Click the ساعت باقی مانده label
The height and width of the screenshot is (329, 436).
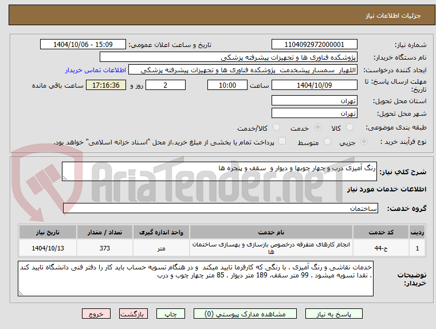(x=58, y=85)
